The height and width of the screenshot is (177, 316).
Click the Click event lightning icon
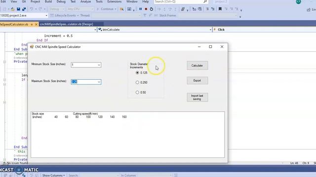[x=215, y=29]
